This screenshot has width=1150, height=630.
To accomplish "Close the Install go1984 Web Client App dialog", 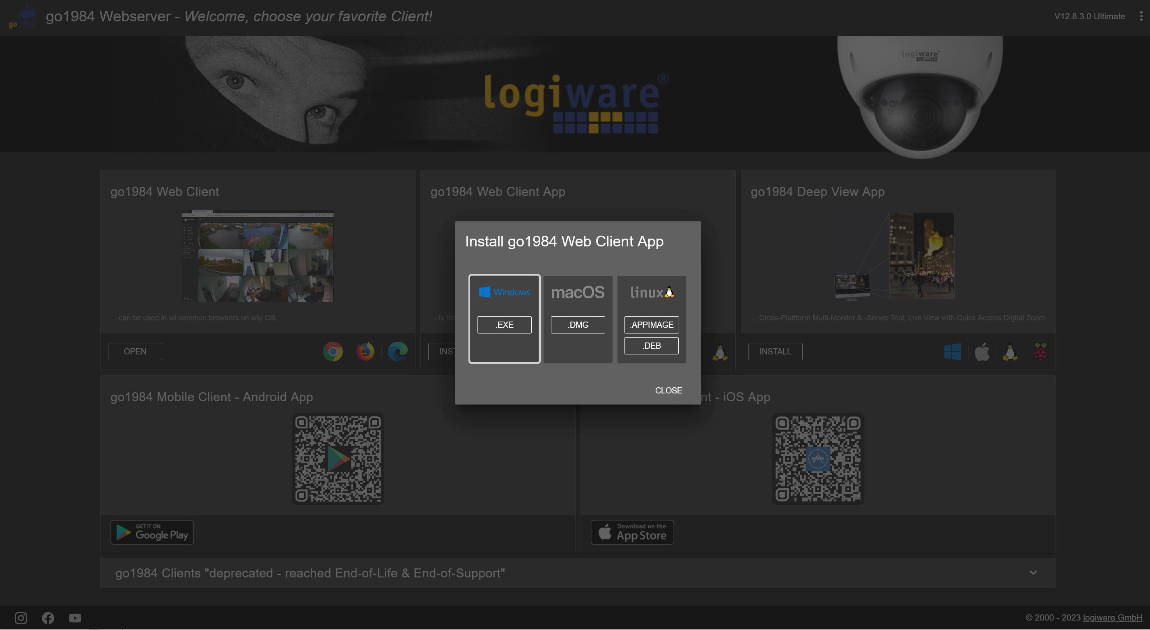I will click(668, 390).
